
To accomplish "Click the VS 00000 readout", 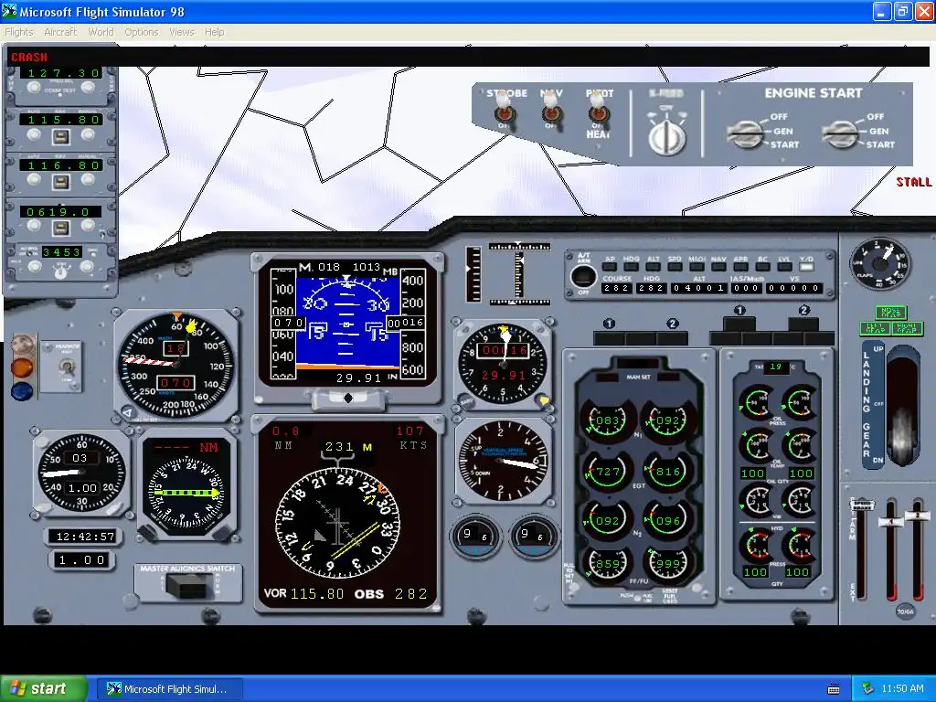I will click(x=794, y=288).
